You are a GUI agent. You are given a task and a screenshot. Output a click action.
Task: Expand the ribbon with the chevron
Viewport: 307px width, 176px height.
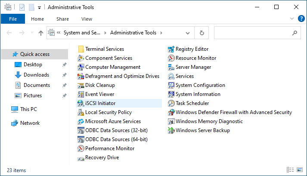pos(292,19)
